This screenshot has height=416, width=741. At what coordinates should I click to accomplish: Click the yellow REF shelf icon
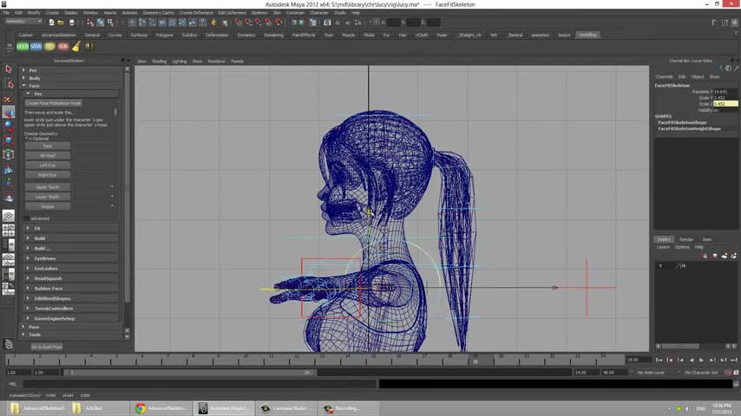(x=49, y=46)
